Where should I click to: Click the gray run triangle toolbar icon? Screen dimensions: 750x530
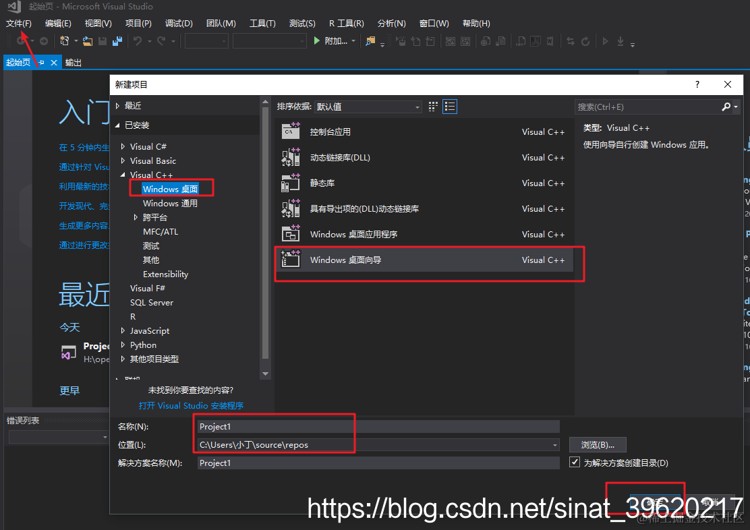click(x=606, y=41)
